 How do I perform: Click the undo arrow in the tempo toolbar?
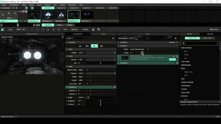pos(98,30)
